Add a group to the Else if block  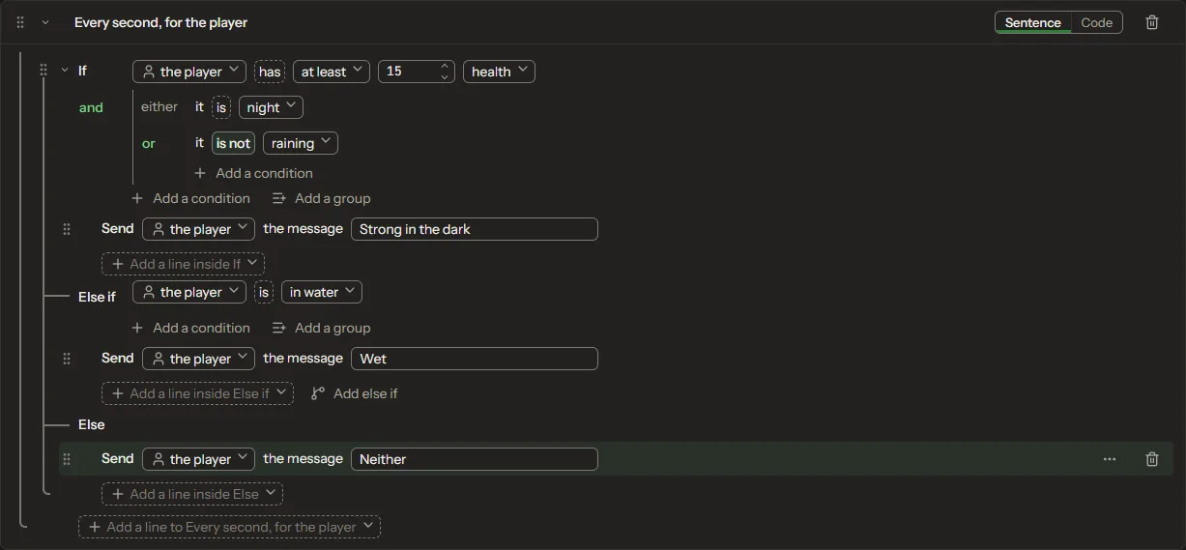[x=321, y=328]
